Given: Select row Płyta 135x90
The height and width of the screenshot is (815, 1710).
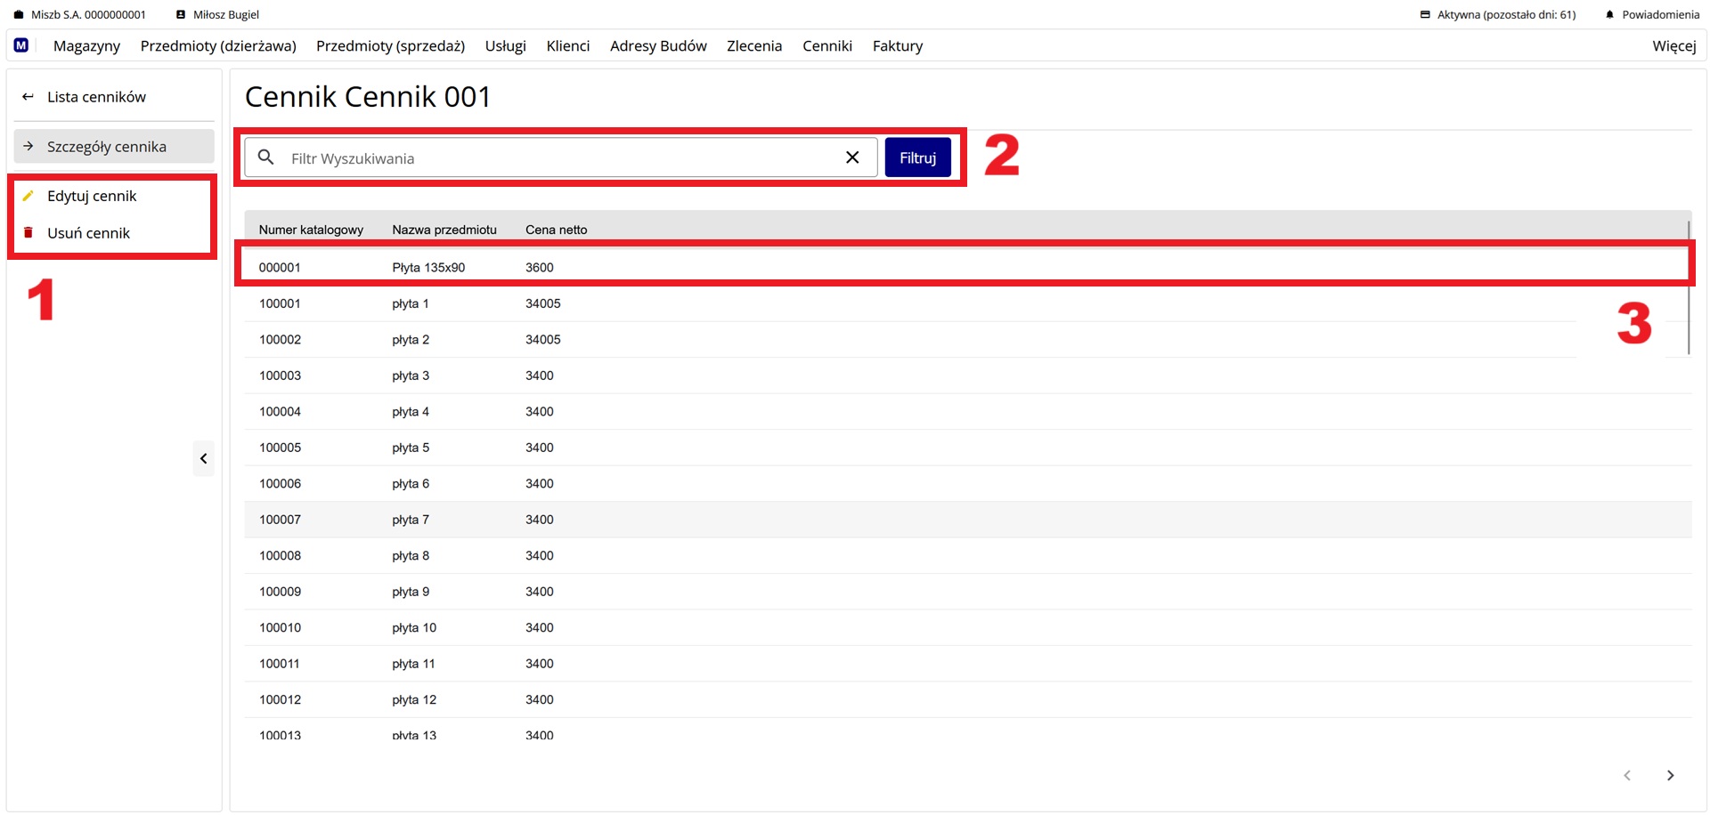Looking at the screenshot, I should [428, 267].
